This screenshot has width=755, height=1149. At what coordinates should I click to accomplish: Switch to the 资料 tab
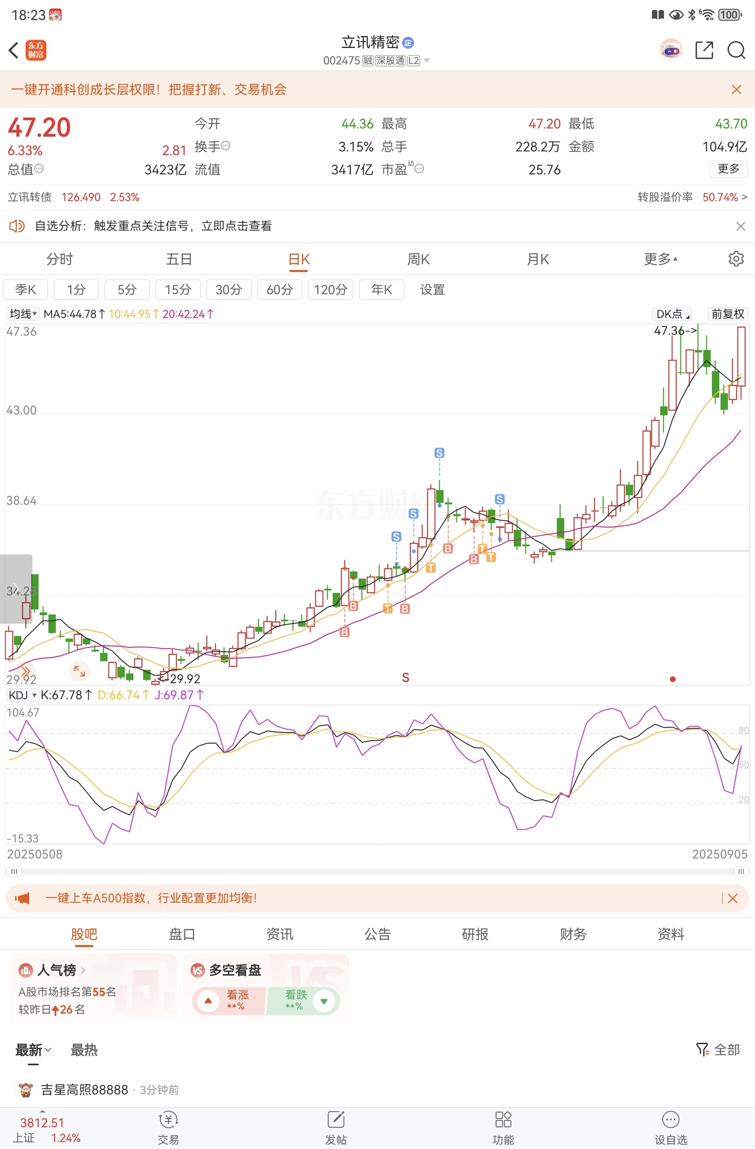(x=671, y=934)
